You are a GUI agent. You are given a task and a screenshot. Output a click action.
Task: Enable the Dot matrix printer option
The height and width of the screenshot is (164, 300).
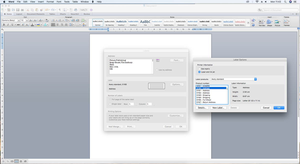(x=199, y=69)
